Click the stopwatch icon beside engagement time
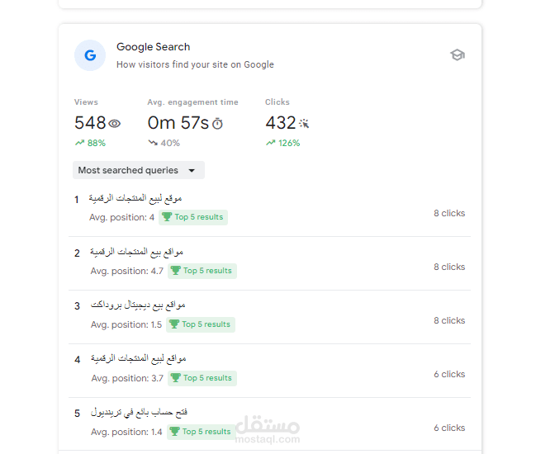The width and height of the screenshot is (536, 454). (217, 124)
